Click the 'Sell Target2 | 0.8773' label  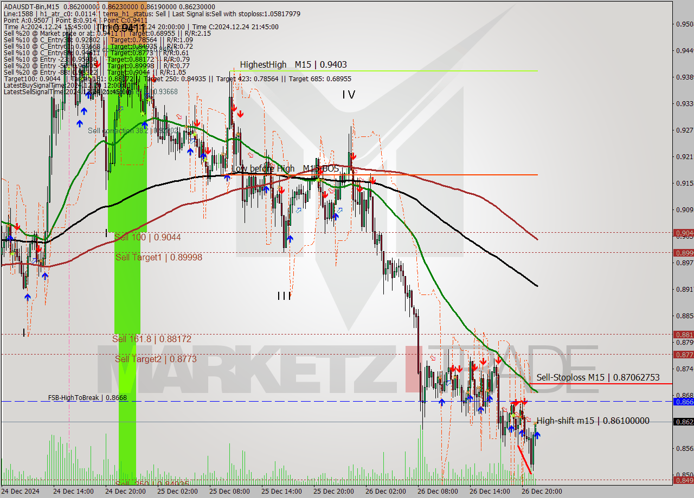(156, 359)
